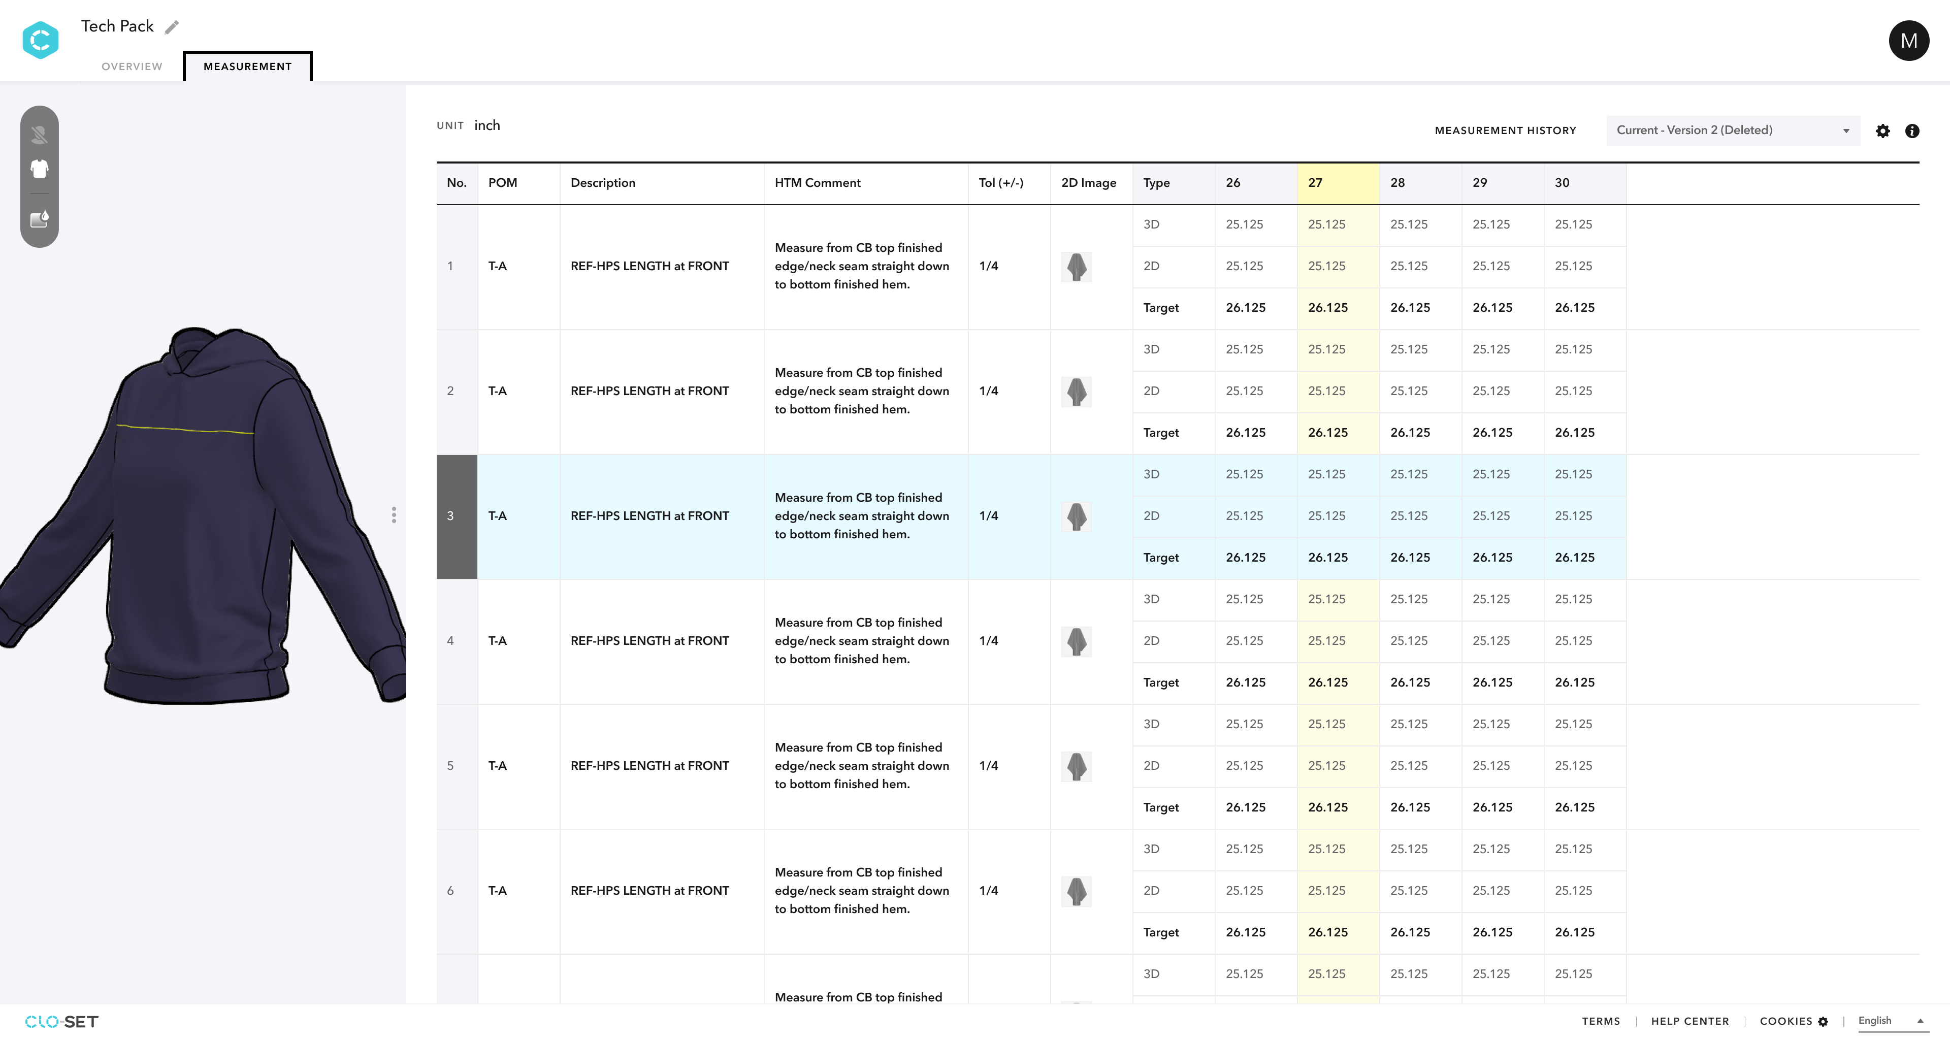Toggle garment display t-shirt icon

point(40,169)
